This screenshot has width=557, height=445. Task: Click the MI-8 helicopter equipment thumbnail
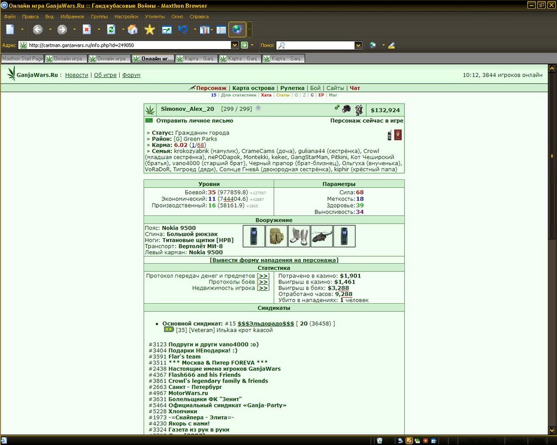click(x=322, y=236)
